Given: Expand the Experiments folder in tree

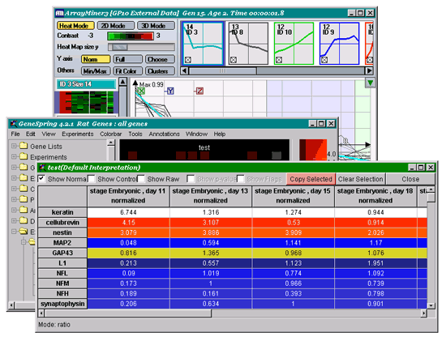Looking at the screenshot, I should point(14,156).
